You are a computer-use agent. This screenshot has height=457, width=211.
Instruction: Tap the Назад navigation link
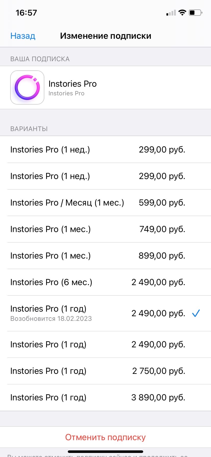point(23,36)
